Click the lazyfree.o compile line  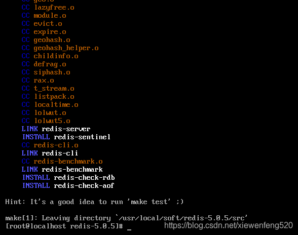[48, 8]
